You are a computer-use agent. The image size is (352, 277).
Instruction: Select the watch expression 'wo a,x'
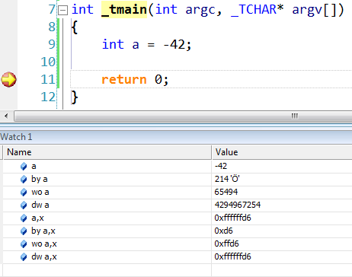(44, 244)
